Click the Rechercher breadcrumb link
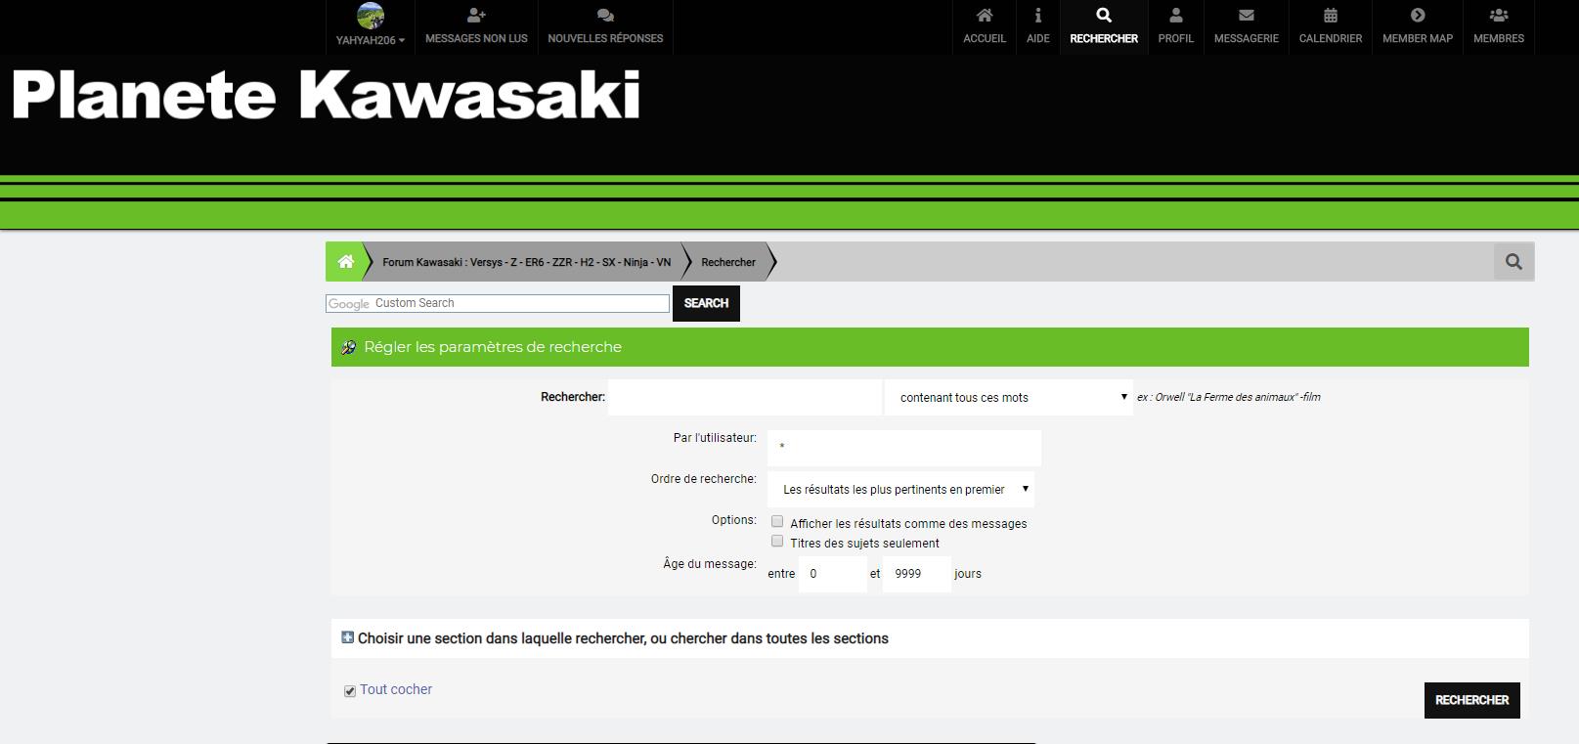The height and width of the screenshot is (744, 1579). coord(728,262)
